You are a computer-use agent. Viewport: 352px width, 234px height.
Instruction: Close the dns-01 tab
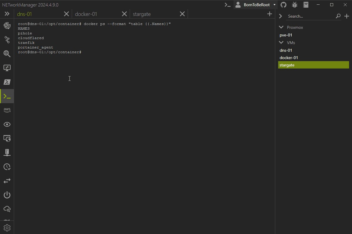point(67,14)
